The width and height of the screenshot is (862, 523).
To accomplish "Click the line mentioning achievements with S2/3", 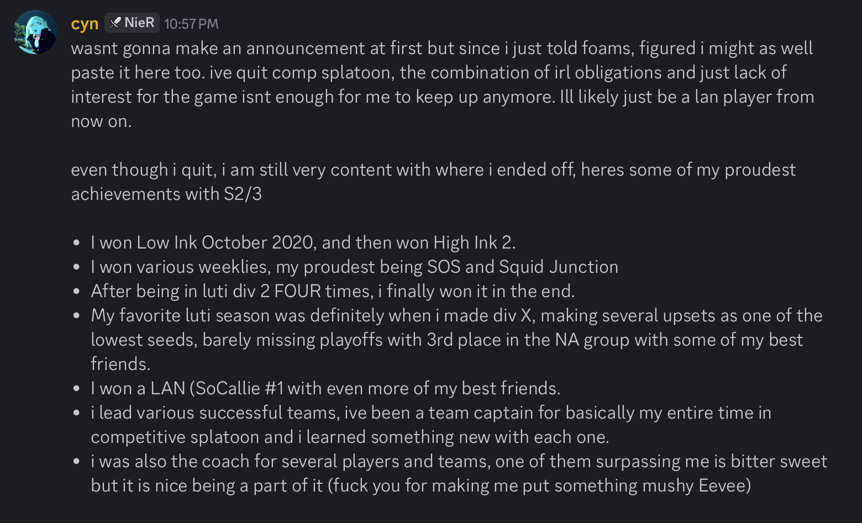I will 166,194.
